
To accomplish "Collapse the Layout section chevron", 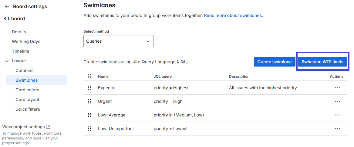I will [x=7, y=61].
